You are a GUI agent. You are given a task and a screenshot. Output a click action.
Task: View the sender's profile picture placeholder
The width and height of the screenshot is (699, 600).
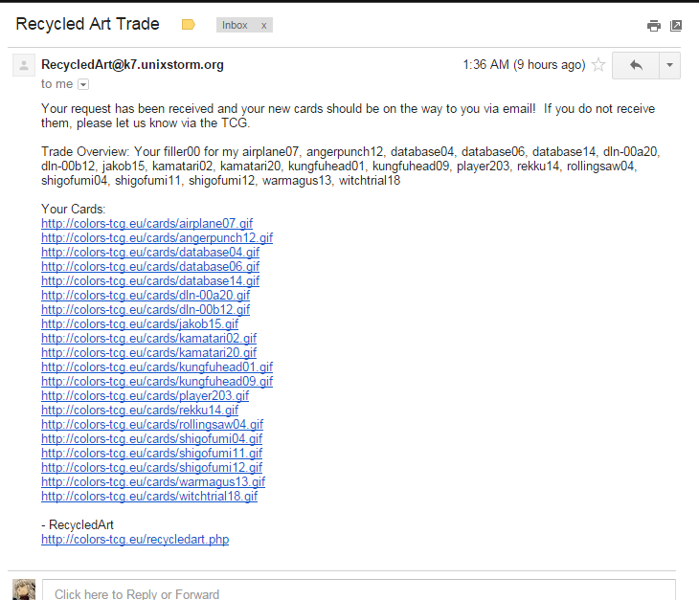click(24, 65)
